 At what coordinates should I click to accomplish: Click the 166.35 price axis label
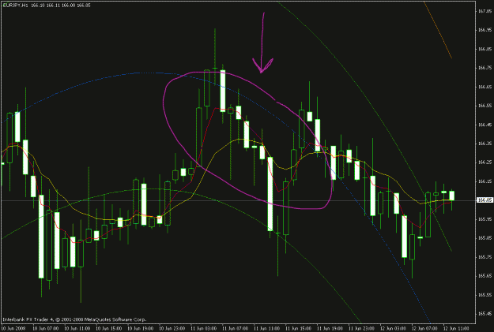tap(485, 144)
